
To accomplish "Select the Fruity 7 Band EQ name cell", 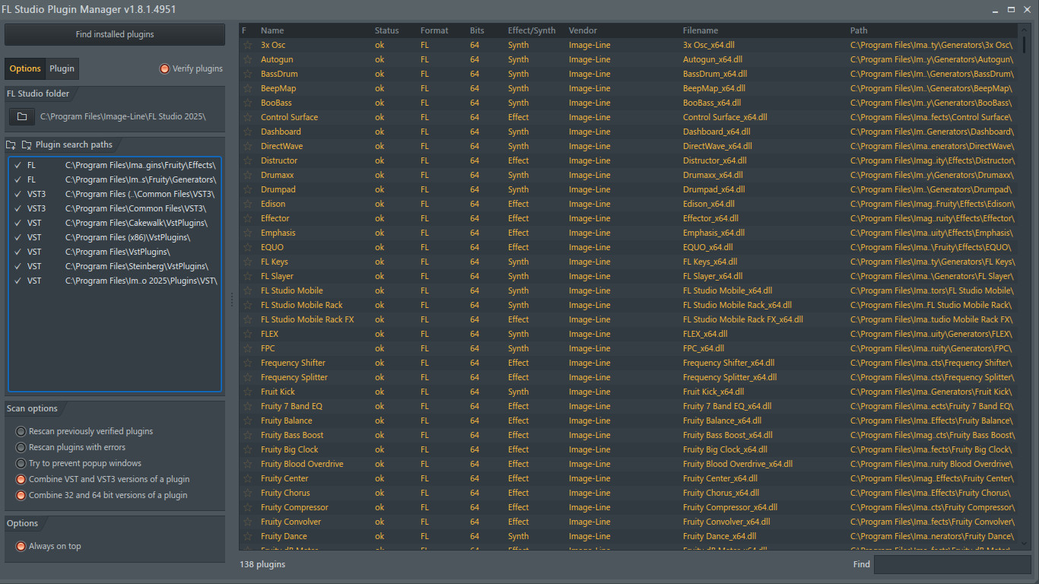I will pyautogui.click(x=291, y=406).
